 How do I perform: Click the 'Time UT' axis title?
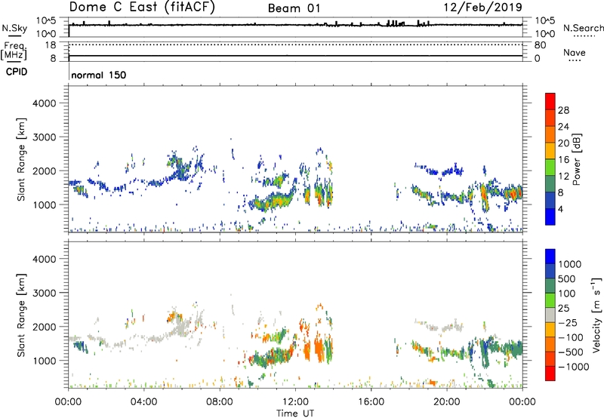click(295, 413)
